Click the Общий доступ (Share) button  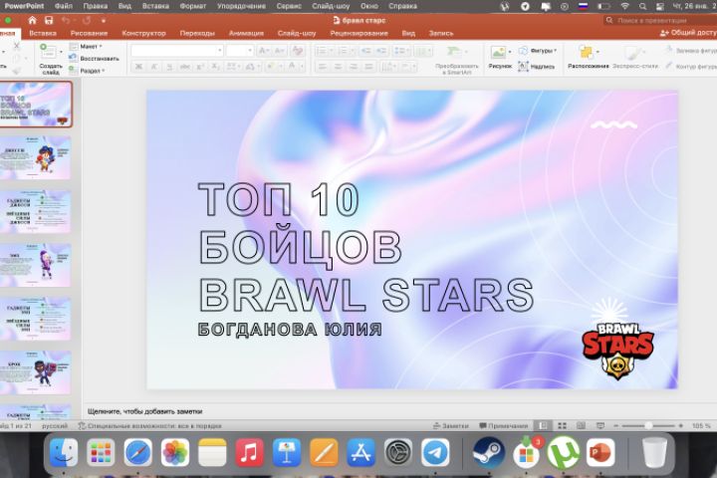pyautogui.click(x=688, y=33)
